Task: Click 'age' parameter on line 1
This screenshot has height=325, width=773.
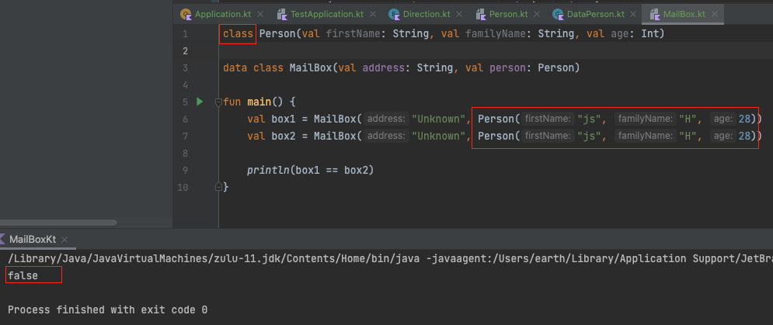Action: (620, 34)
